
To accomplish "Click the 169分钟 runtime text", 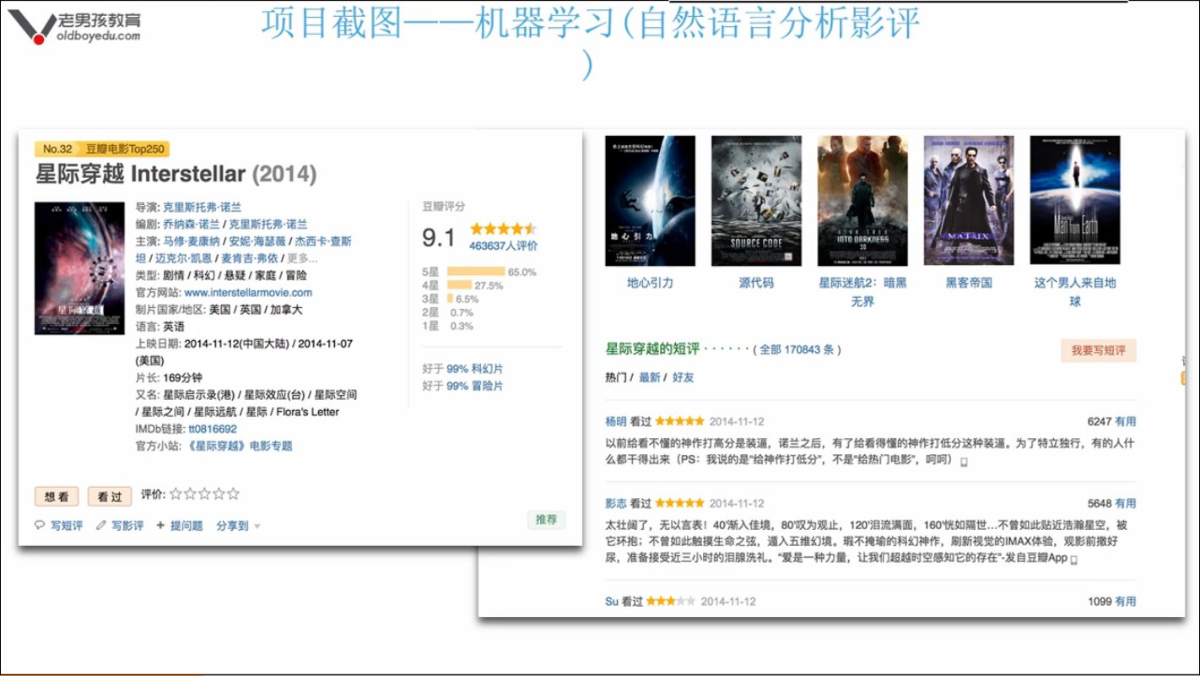I will (182, 377).
